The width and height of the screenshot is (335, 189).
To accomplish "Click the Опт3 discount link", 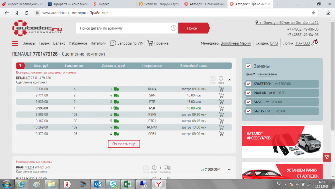I will 274,43.
